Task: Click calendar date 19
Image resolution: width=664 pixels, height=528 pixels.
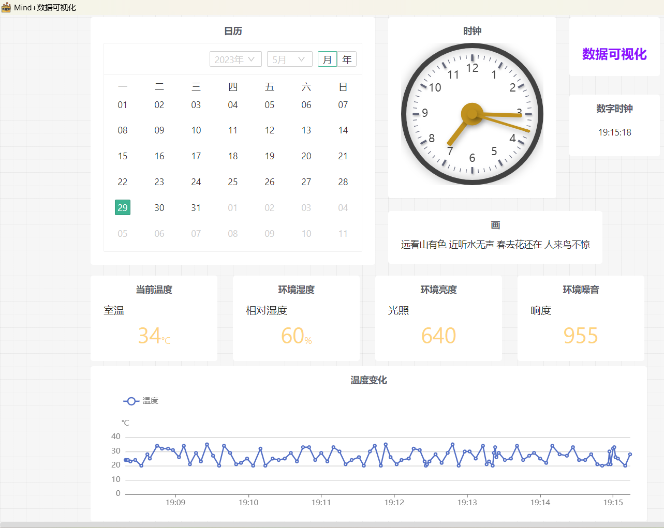Action: (270, 156)
